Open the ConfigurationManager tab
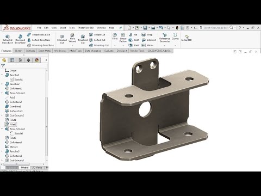This screenshot has height=196, width=261. tap(20, 60)
